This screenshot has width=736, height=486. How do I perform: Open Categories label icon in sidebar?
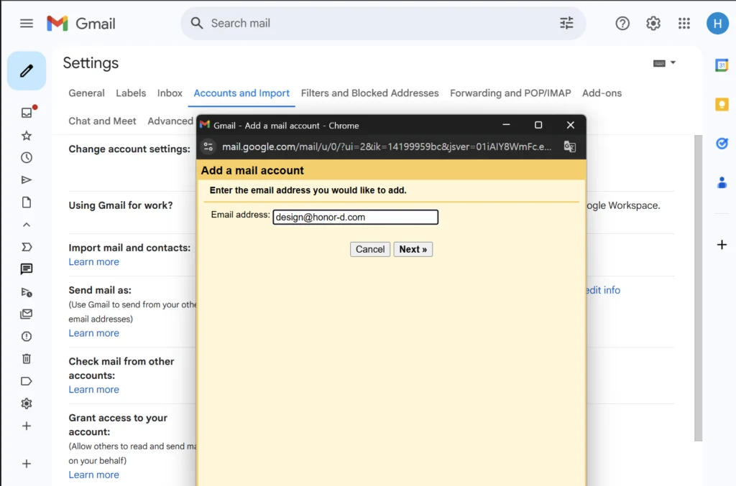pos(27,381)
